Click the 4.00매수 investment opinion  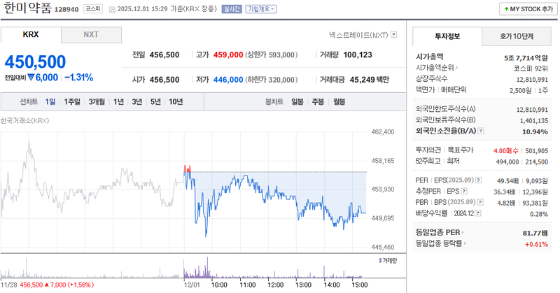point(505,151)
